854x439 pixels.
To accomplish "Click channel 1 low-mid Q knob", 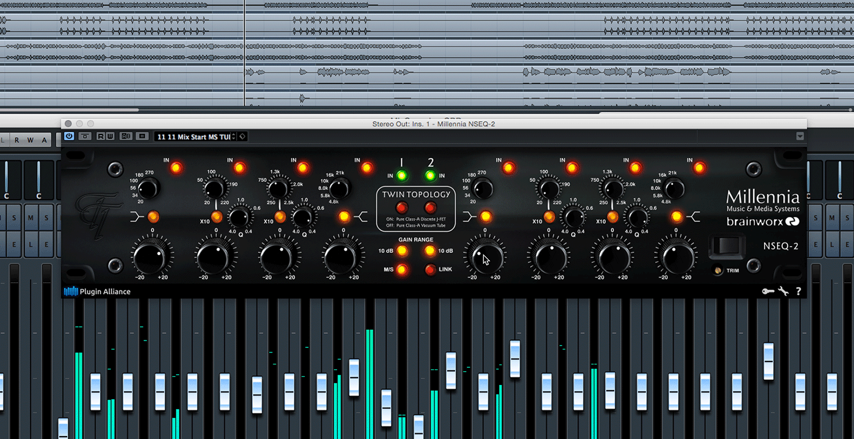I will pyautogui.click(x=239, y=217).
